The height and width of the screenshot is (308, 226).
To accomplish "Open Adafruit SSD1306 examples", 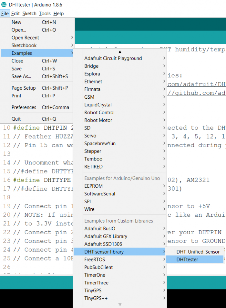I will pos(120,244).
